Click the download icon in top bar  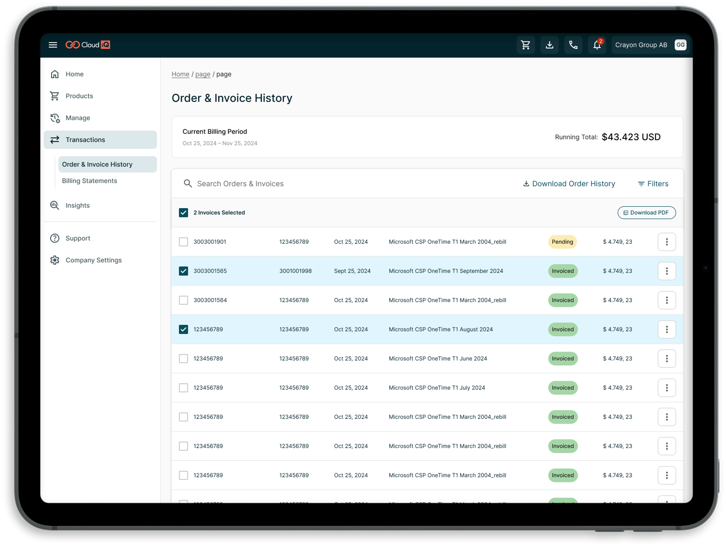549,45
